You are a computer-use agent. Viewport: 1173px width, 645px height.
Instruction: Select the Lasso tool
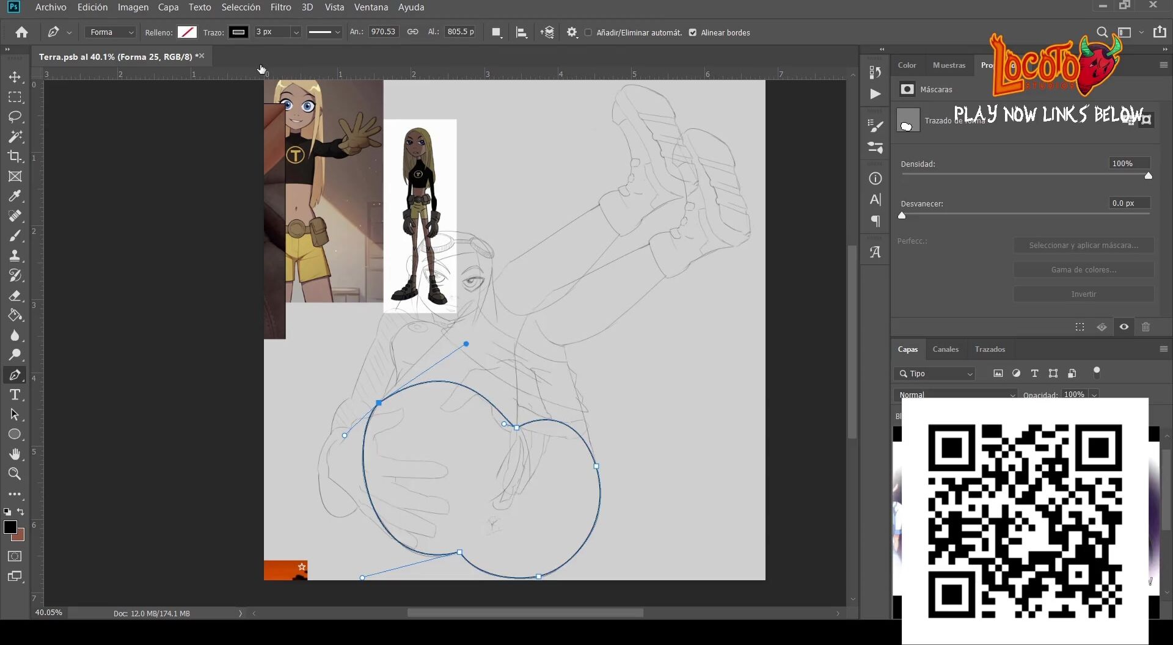tap(15, 117)
